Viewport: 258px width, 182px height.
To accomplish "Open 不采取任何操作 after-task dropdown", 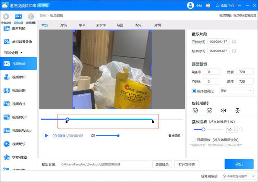I will click(x=238, y=176).
